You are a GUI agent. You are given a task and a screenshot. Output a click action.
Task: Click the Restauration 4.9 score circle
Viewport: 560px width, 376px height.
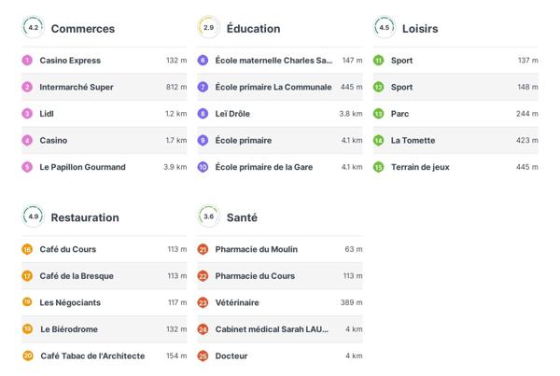(x=34, y=216)
